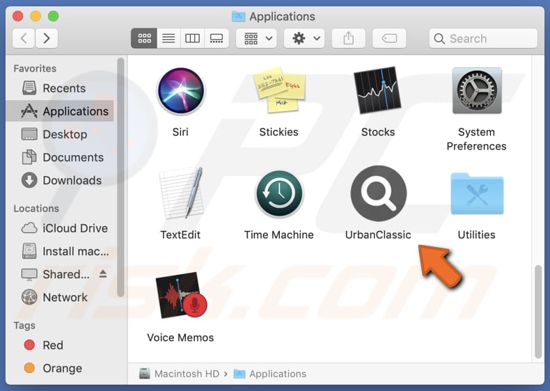This screenshot has width=550, height=391.
Task: Filter by the Red tag
Action: pyautogui.click(x=60, y=345)
